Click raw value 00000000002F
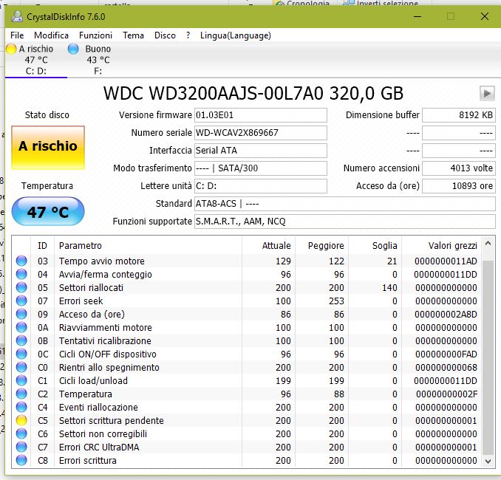The height and width of the screenshot is (480, 501). [x=446, y=394]
